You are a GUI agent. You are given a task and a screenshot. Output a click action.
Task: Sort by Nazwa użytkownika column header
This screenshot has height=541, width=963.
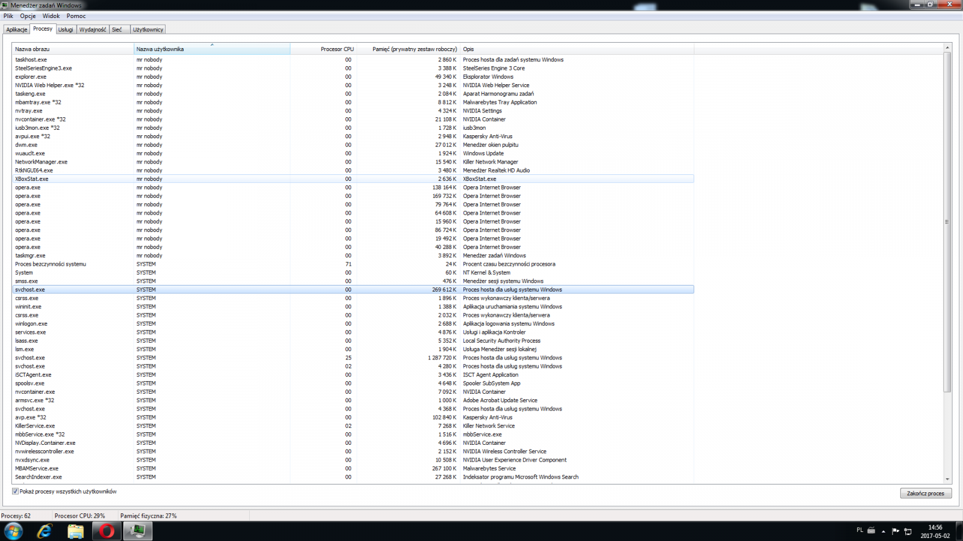[x=212, y=49]
